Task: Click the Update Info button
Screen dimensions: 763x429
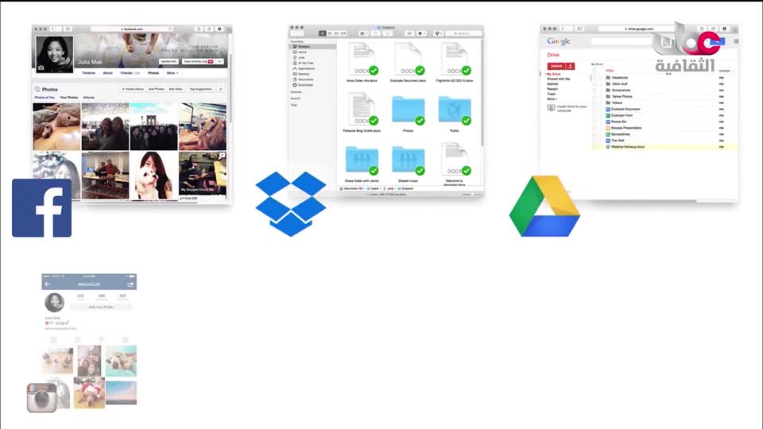Action: pyautogui.click(x=168, y=61)
